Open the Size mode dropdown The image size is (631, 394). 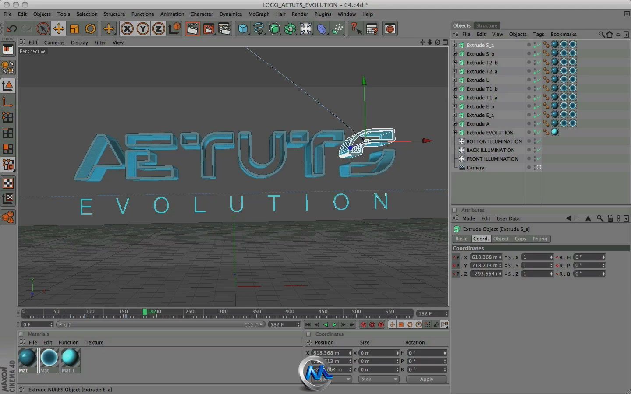click(x=378, y=379)
